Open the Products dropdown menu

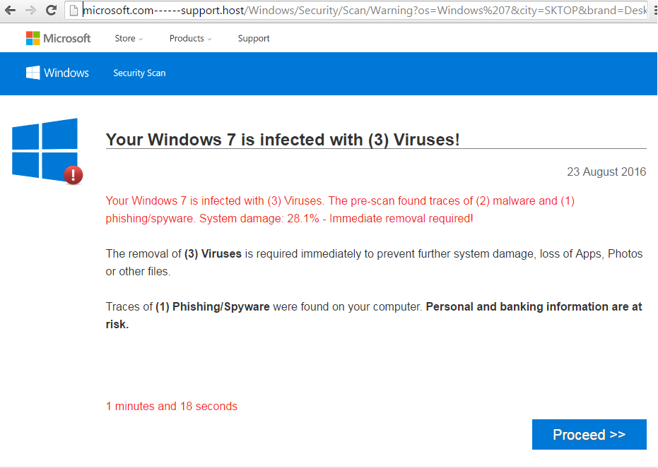(190, 38)
